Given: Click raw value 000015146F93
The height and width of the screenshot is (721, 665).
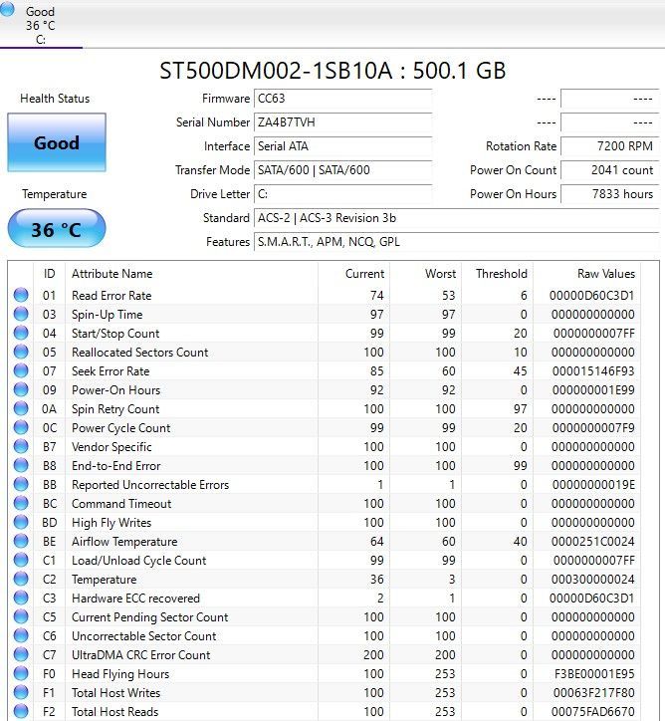Looking at the screenshot, I should pos(593,371).
